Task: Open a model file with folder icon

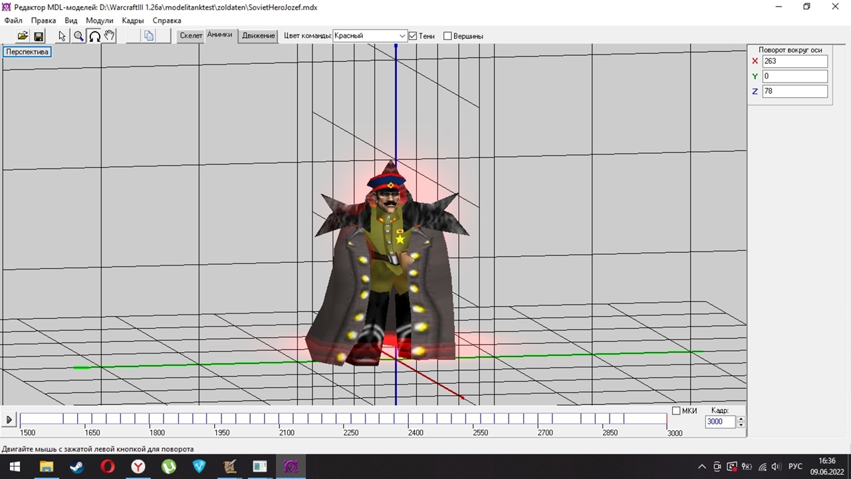Action: (x=23, y=36)
